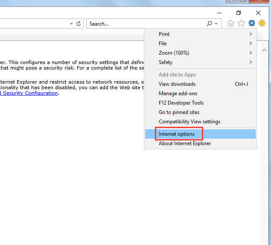Screen dimensions: 271x245
Task: Open the File menu item
Action: point(200,44)
